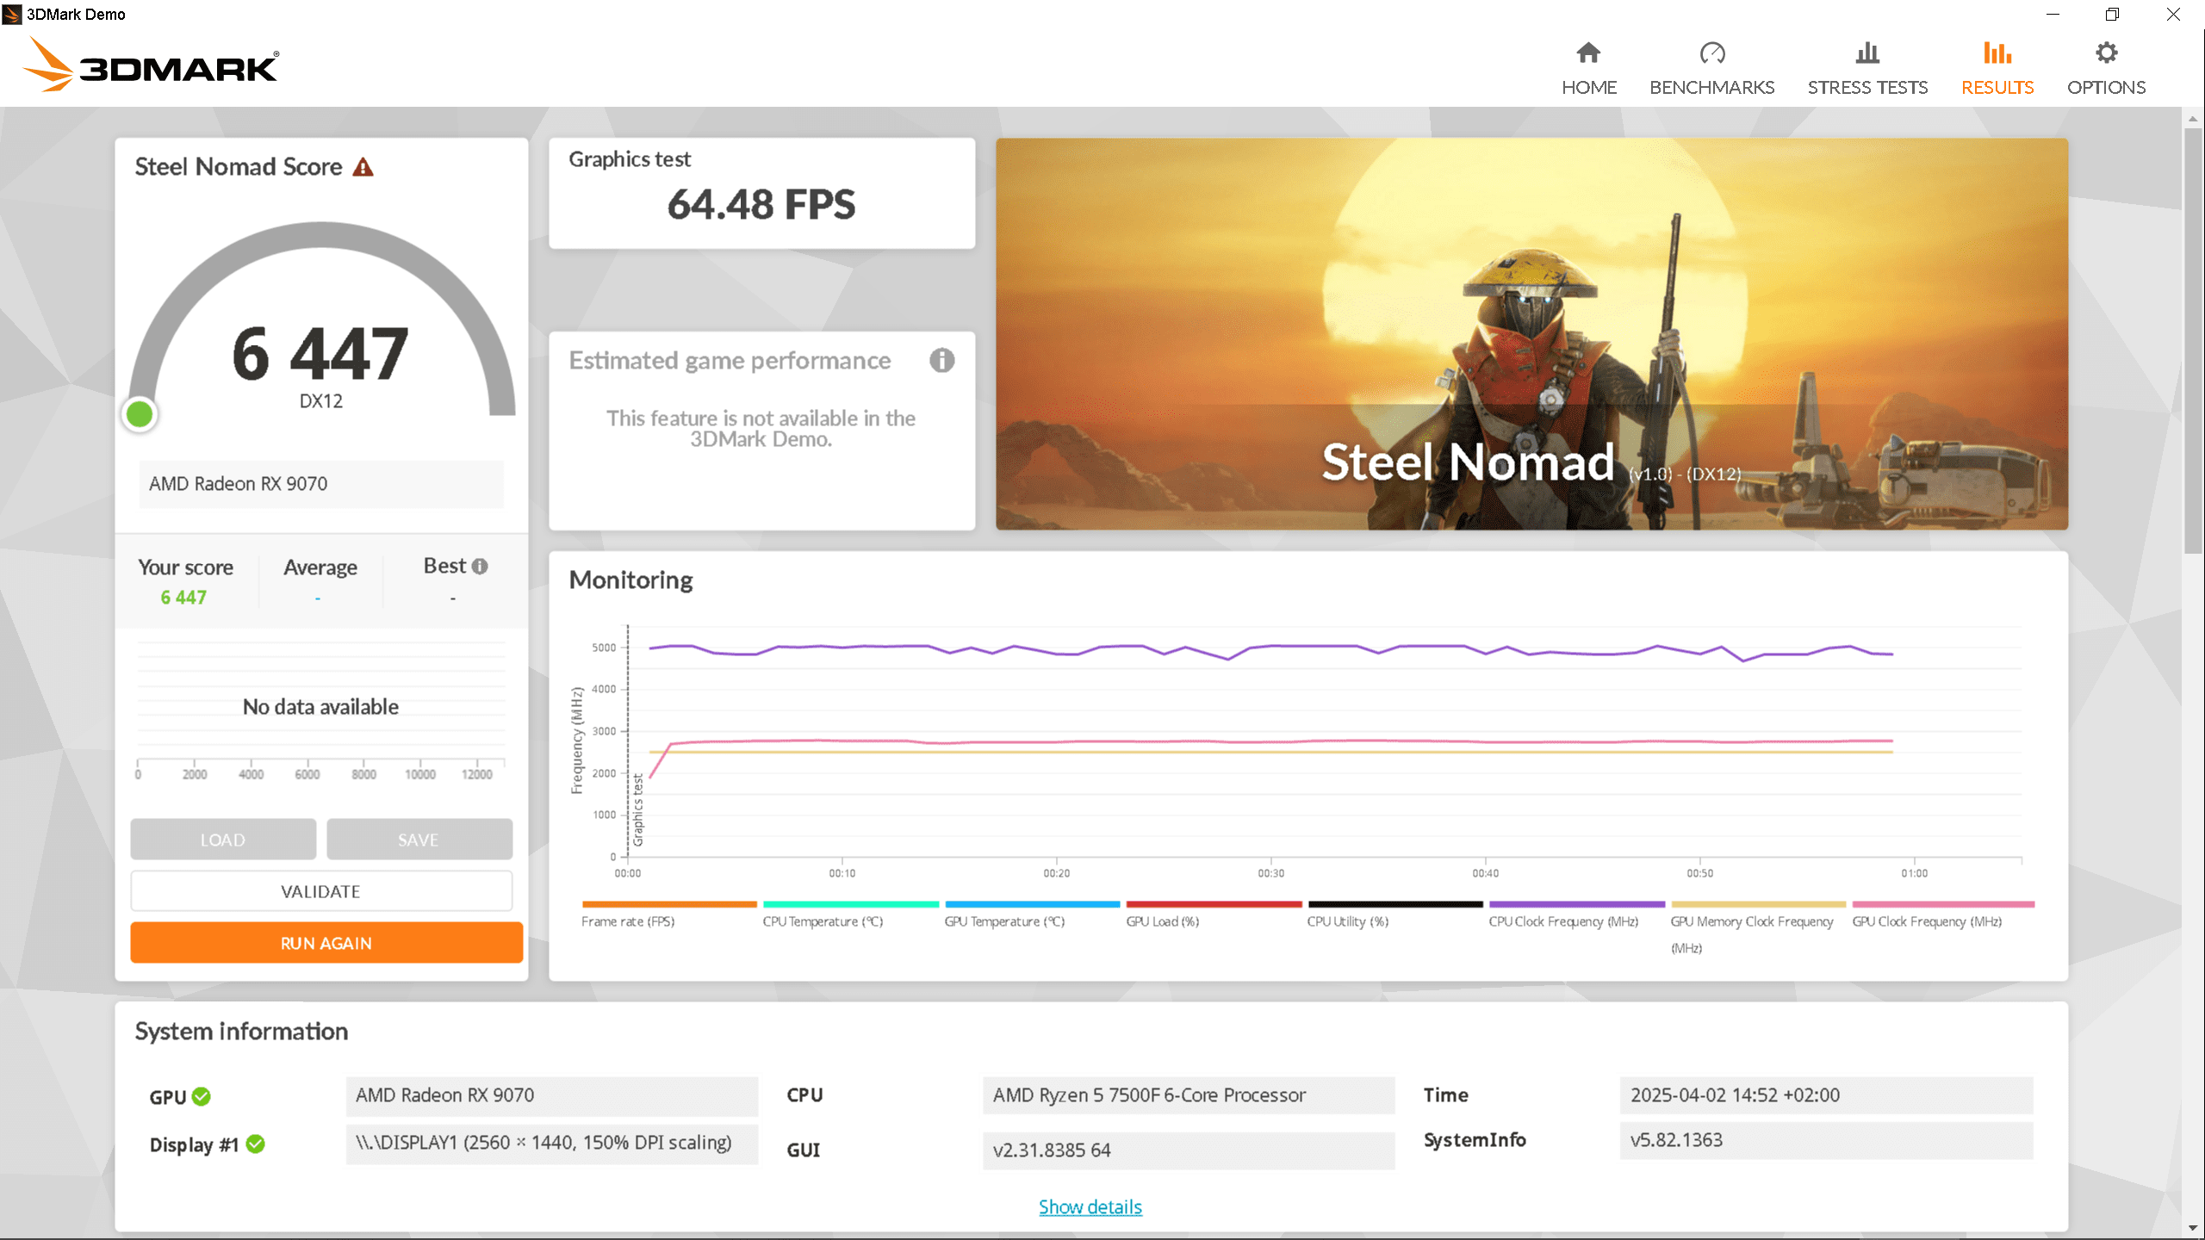Click the GPU Load red legend swatch
The width and height of the screenshot is (2205, 1240).
[x=1213, y=904]
